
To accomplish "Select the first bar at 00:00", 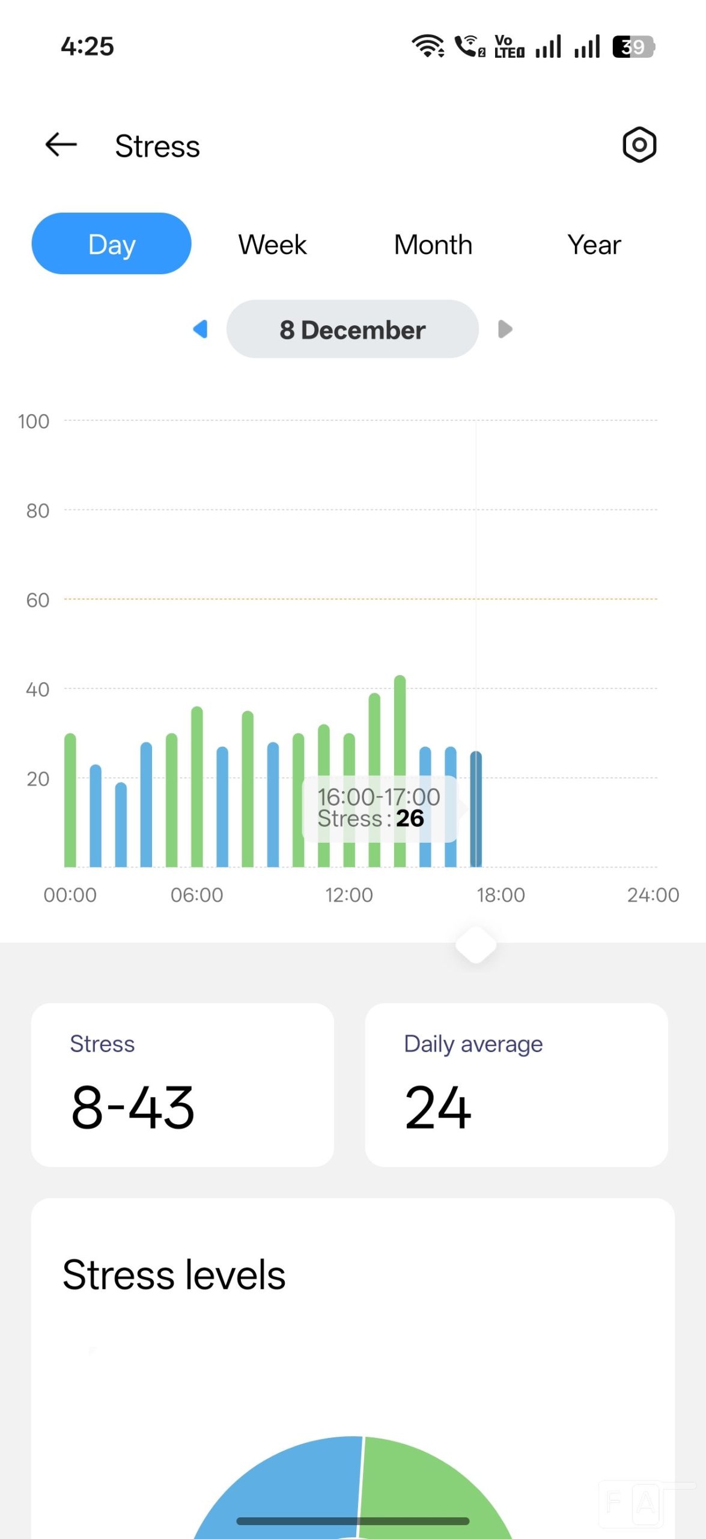I will point(70,800).
